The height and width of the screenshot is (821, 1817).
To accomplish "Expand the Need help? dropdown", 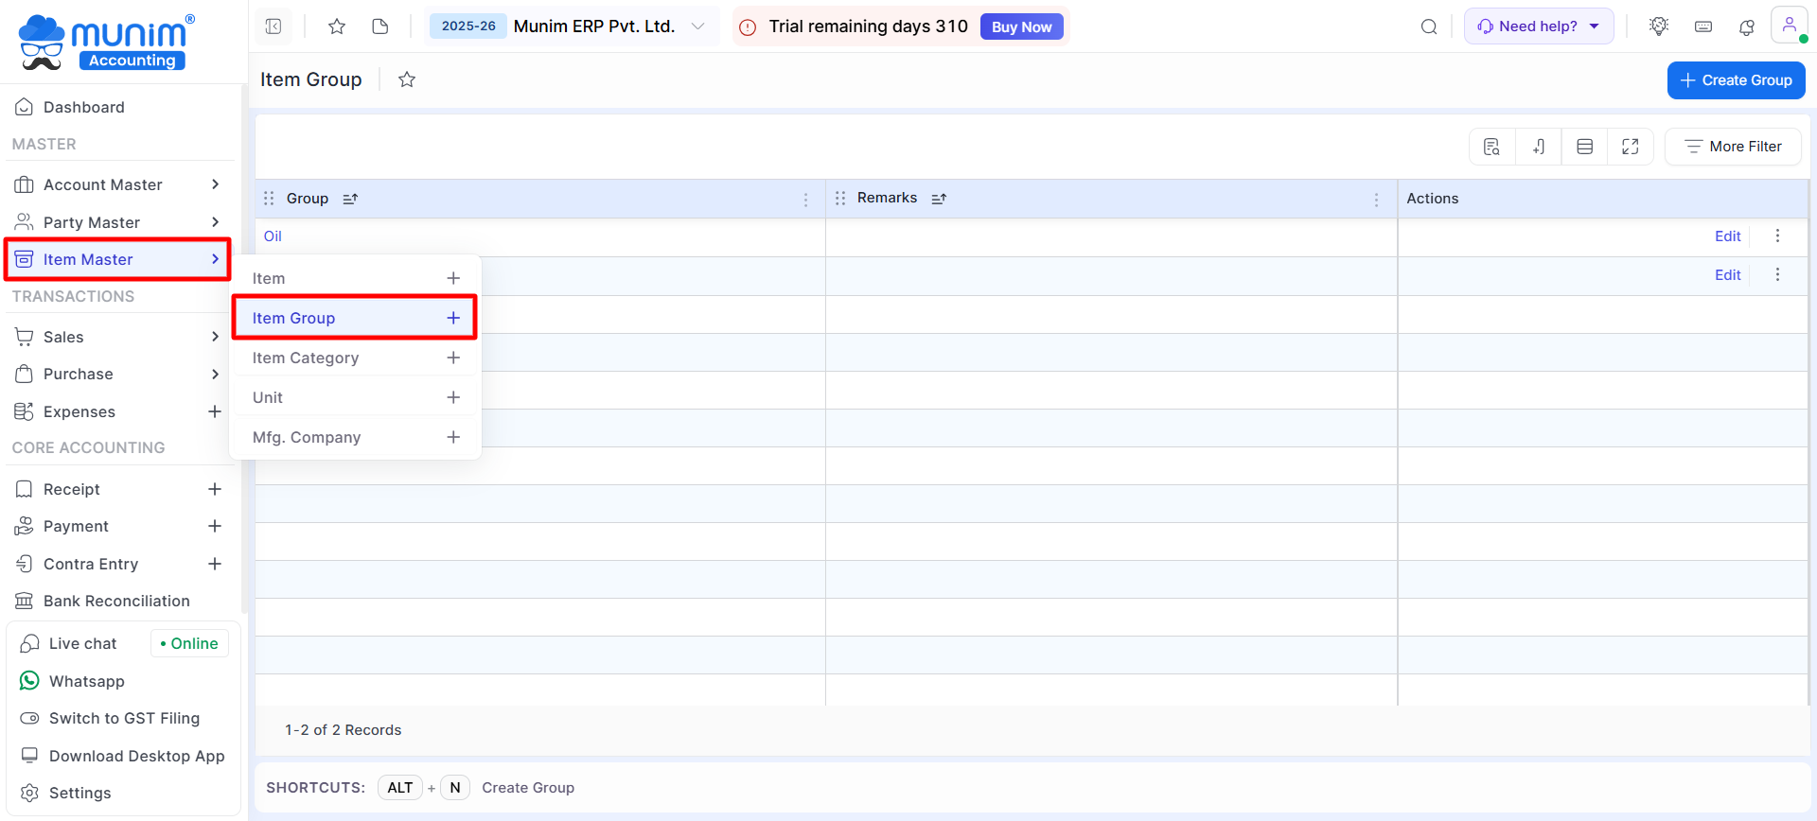I will (1538, 26).
